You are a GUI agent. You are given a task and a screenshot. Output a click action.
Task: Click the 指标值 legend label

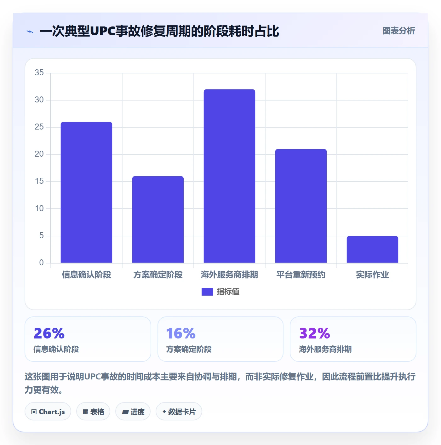(228, 292)
